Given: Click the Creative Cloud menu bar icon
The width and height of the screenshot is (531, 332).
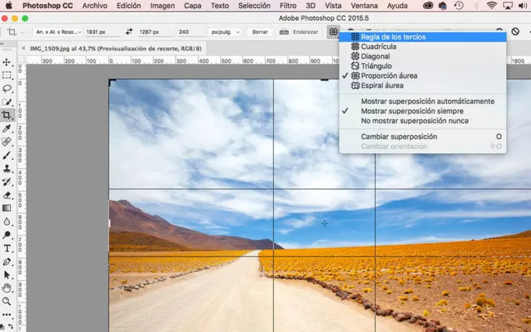Looking at the screenshot, I should pyautogui.click(x=428, y=6).
